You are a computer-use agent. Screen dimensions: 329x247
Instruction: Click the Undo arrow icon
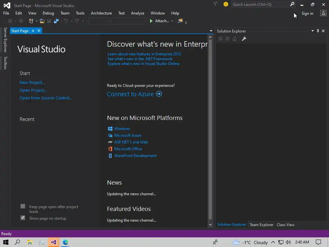(x=66, y=21)
